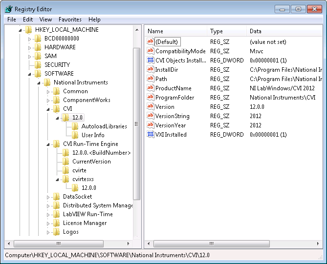Viewport: 327px width, 264px height.
Task: Click the SOFTWARE folder icon
Action: (38, 74)
